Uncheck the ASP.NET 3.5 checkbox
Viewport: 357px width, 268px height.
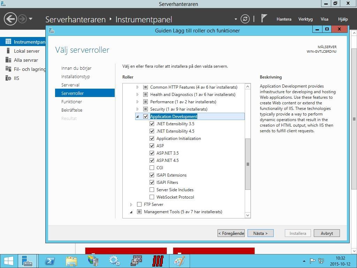coord(152,153)
